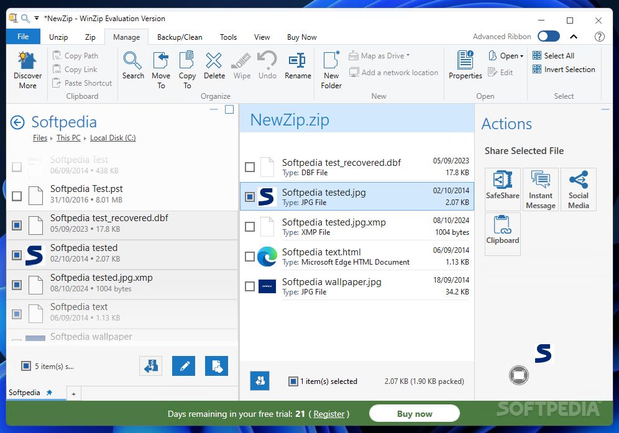Check Softpedia Test.pst in files pane
Viewport: 619px width, 433px height.
[17, 196]
